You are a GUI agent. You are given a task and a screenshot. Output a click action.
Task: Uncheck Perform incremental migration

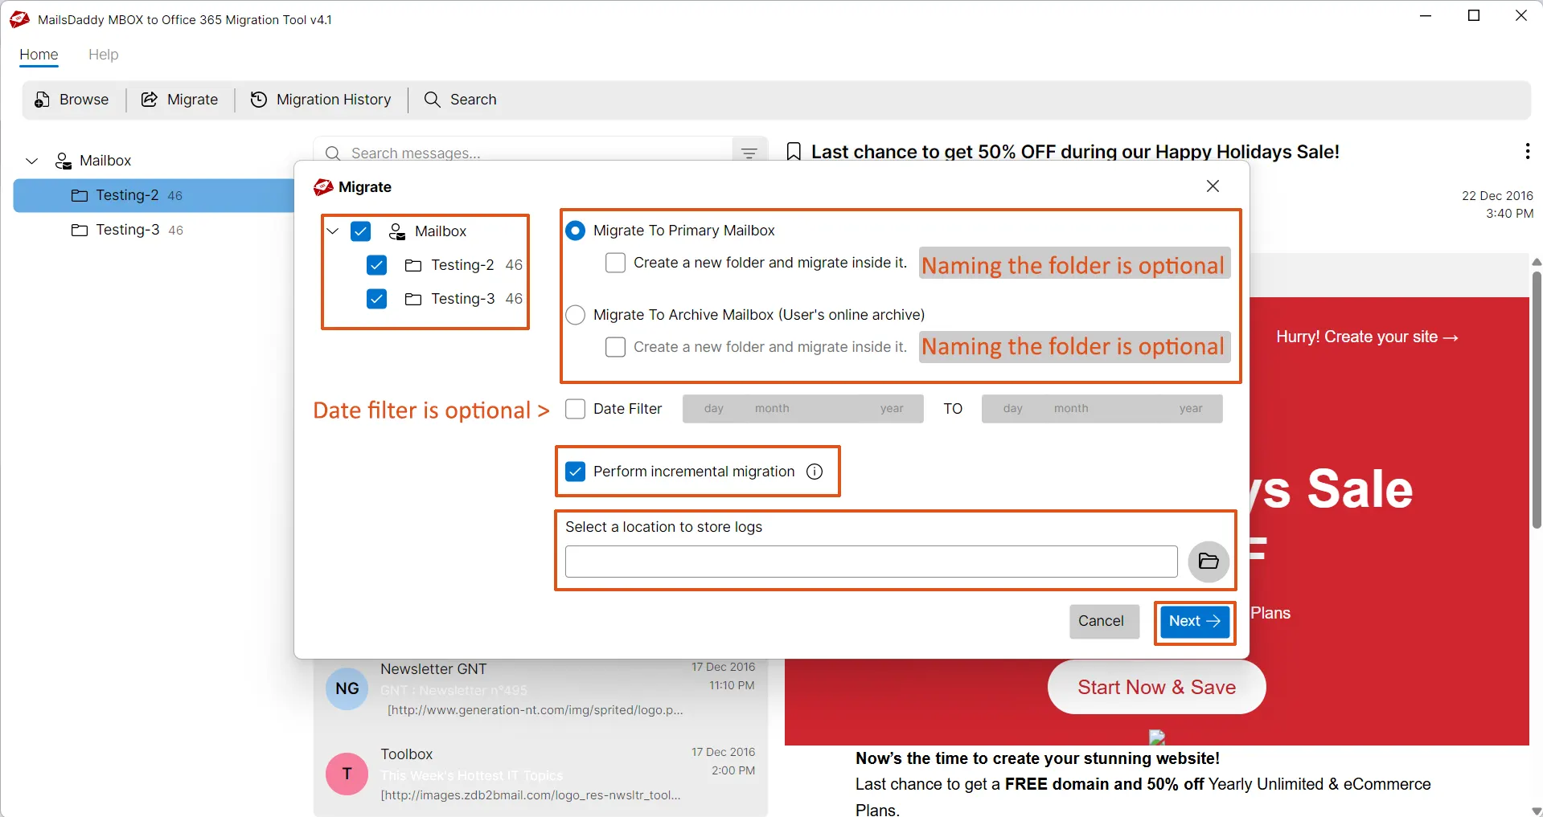[576, 472]
